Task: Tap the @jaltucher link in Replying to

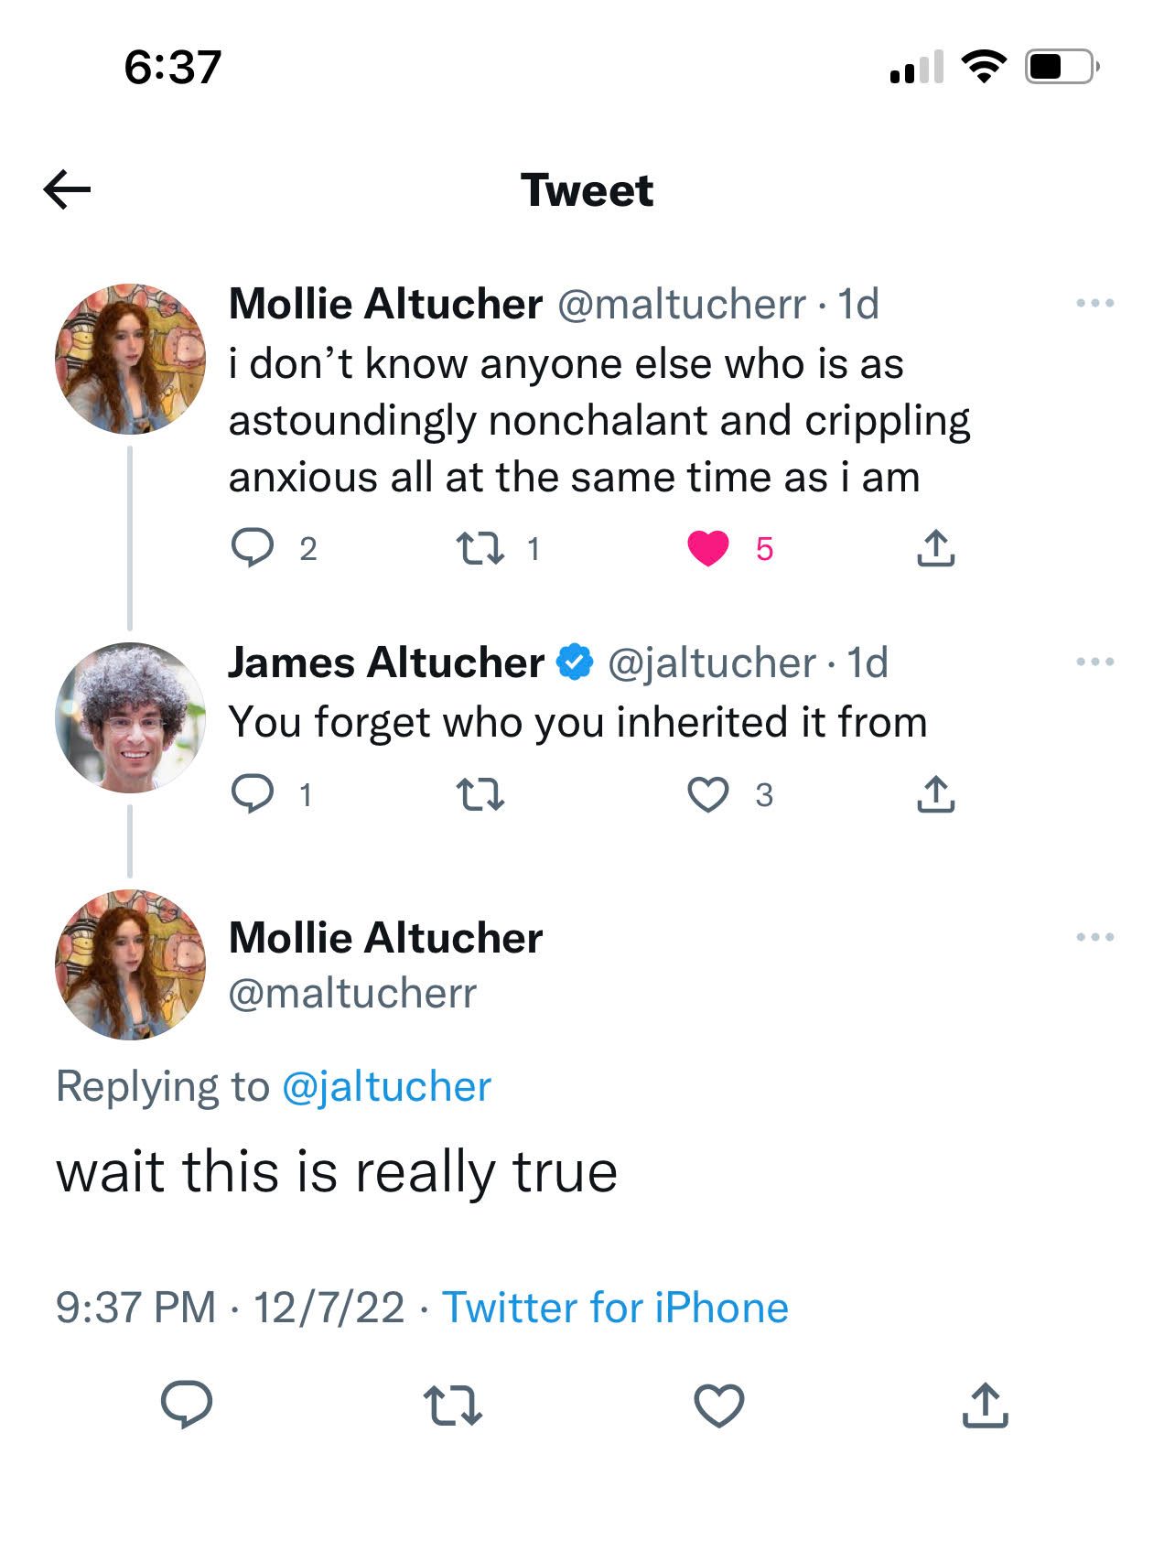Action: (x=386, y=1087)
